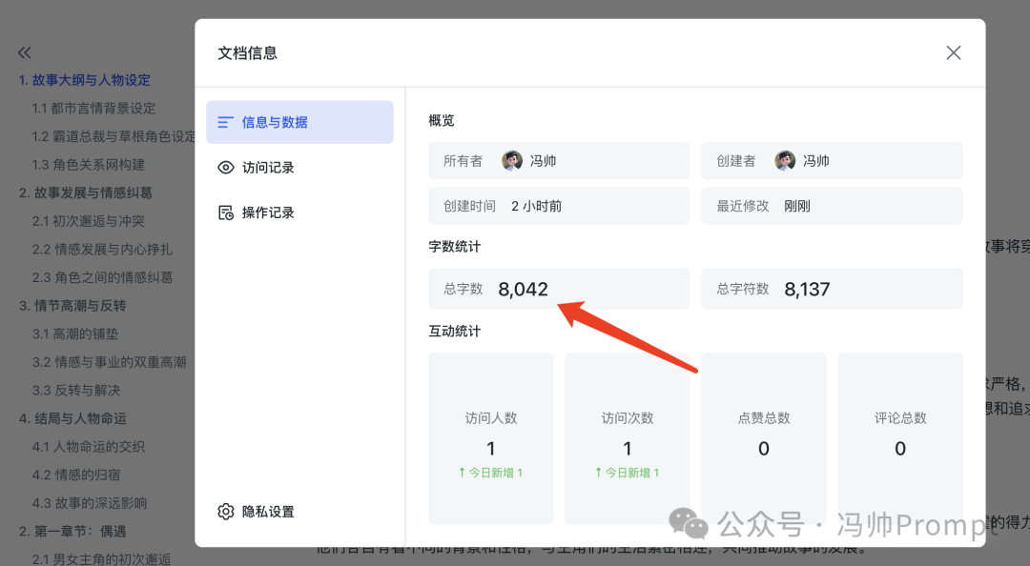Go to outline section 1.1 都市言情背景设定
Screen dimensions: 1030x566
pyautogui.click(x=93, y=109)
